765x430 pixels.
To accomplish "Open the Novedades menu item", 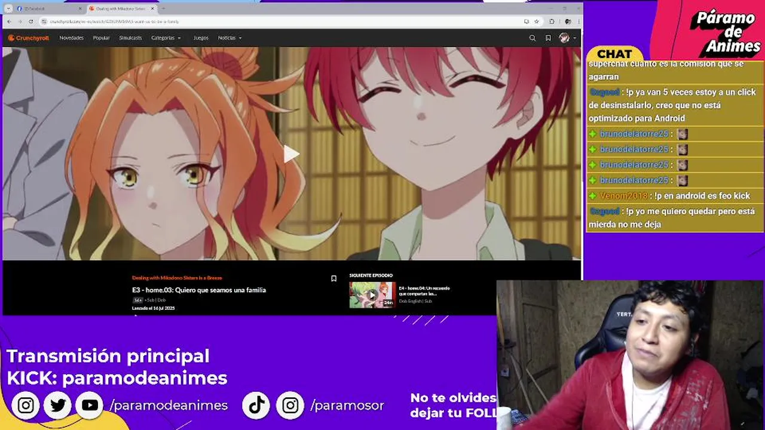I will (72, 38).
